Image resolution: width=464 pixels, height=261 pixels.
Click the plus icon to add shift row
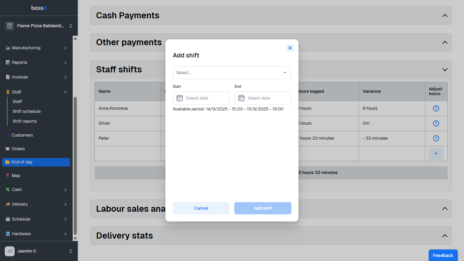coord(436,153)
